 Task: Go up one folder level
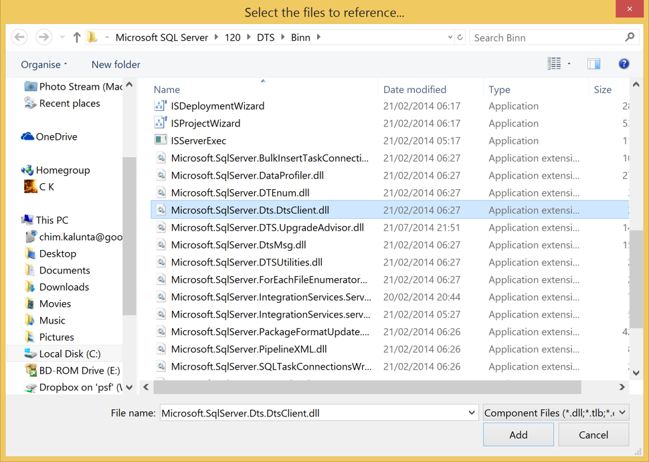[76, 37]
